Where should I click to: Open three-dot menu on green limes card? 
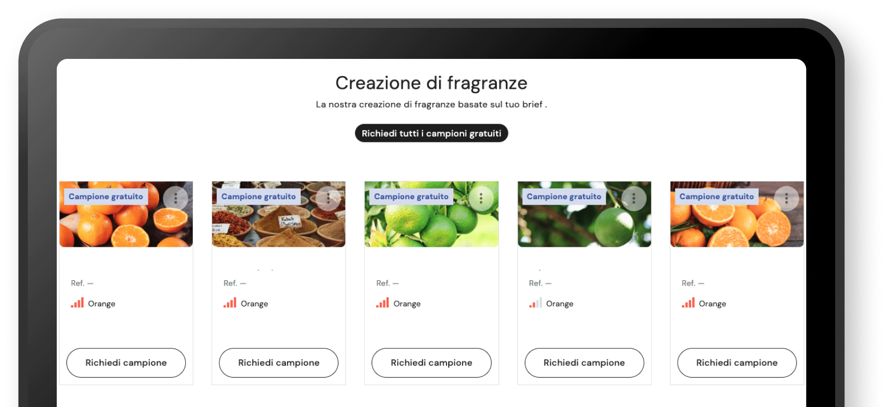pos(481,198)
